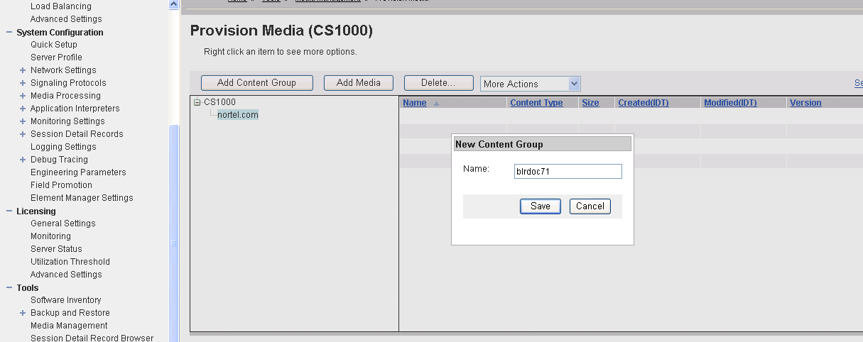Open Element Manager Settings page
863x342 pixels.
tap(82, 198)
